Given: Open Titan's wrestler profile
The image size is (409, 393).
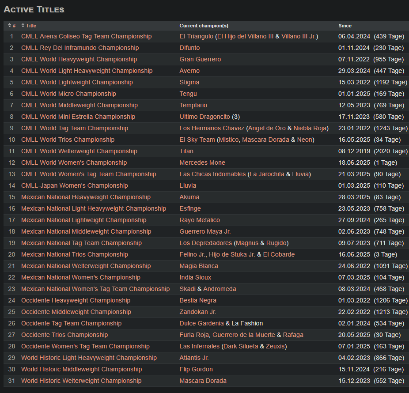Looking at the screenshot, I should coord(186,151).
